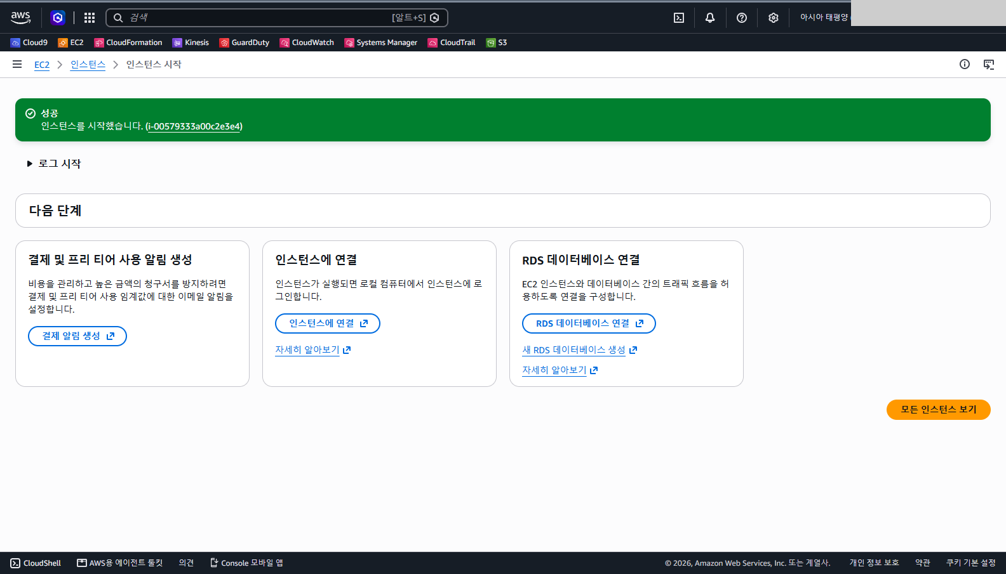Click the 인스턴스에 연결 button
1006x574 pixels.
[x=328, y=323]
